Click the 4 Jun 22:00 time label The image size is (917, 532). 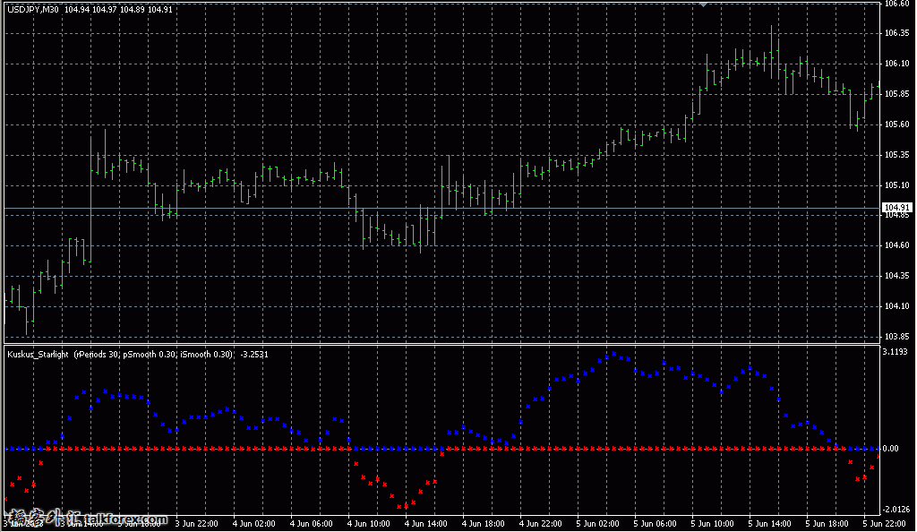pyautogui.click(x=540, y=524)
